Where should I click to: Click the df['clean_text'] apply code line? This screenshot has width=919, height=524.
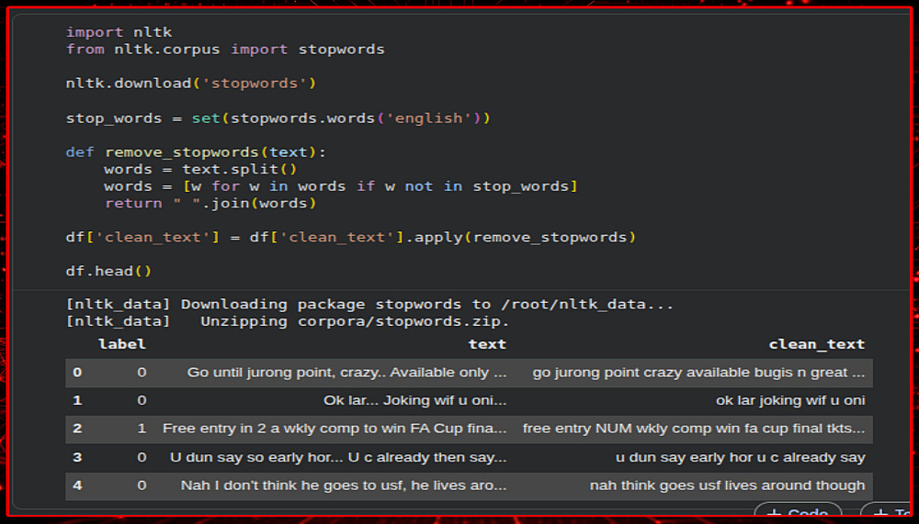(x=350, y=237)
